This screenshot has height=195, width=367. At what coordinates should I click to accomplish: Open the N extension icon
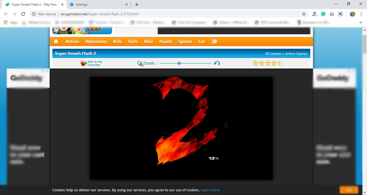coord(340,14)
